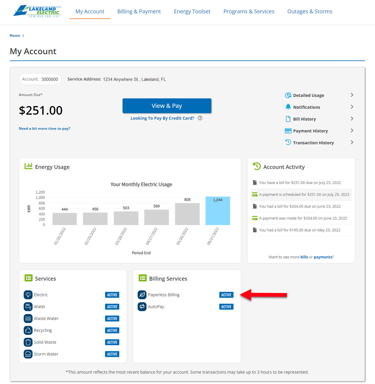Click the credit card help question icon
This screenshot has height=384, width=375.
coord(200,118)
